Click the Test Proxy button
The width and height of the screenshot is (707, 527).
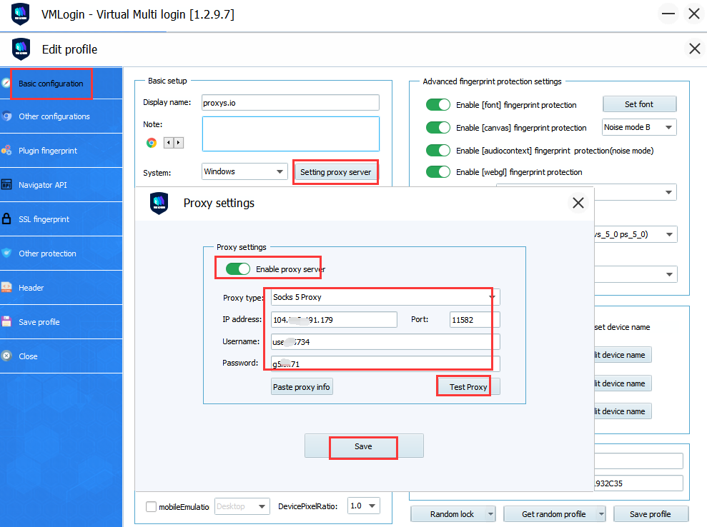coord(468,387)
